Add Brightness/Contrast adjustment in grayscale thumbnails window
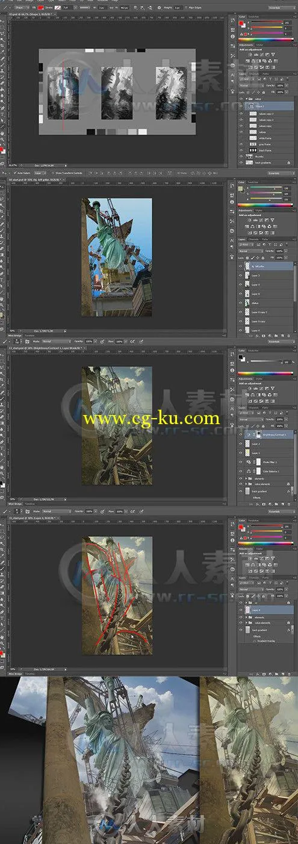This screenshot has height=844, width=298. click(x=250, y=55)
